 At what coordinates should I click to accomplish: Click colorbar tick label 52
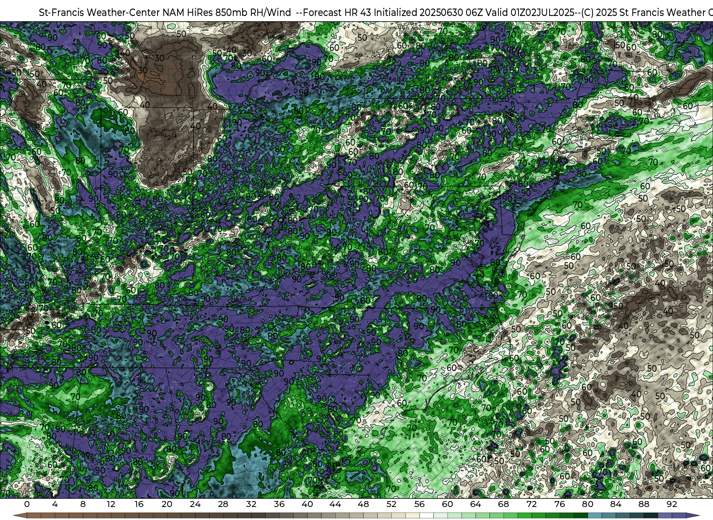391,504
